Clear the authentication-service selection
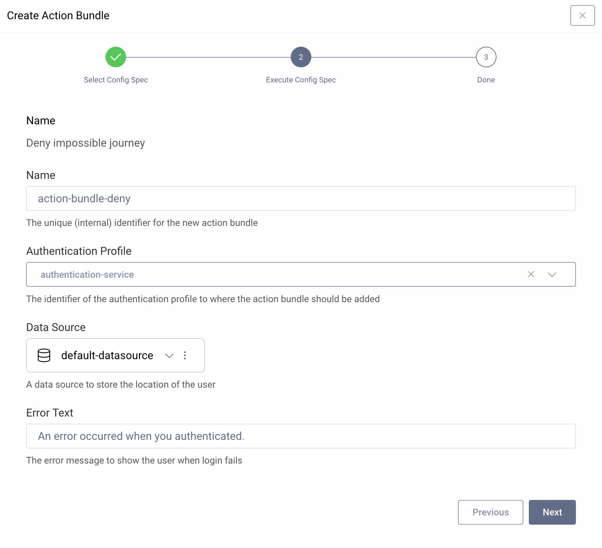 [x=531, y=274]
